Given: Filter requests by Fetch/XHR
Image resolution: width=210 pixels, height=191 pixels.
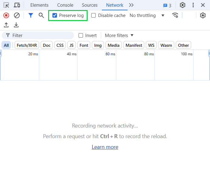Looking at the screenshot, I should [x=27, y=45].
